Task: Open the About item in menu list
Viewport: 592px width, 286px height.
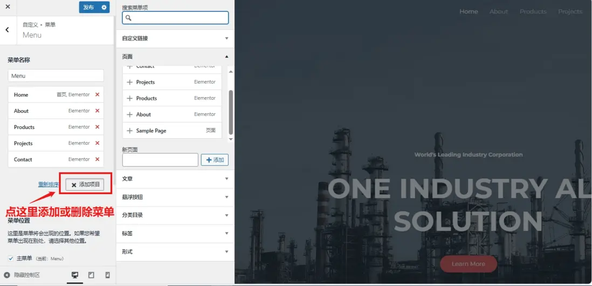Action: 56,111
